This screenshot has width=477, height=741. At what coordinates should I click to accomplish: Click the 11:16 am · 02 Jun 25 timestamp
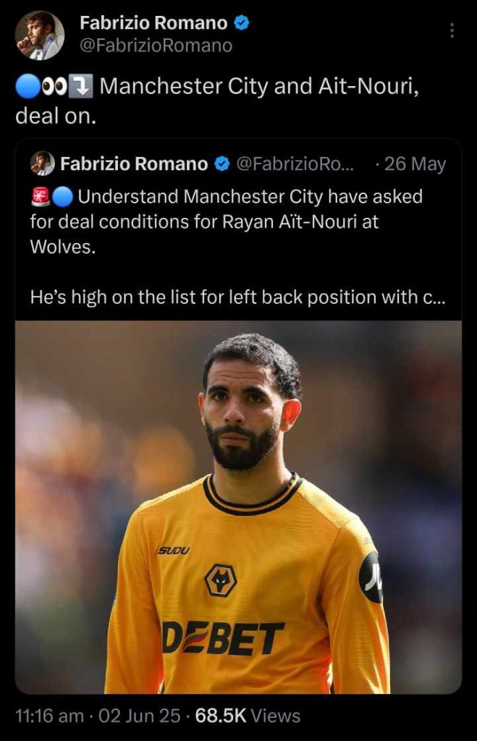(x=98, y=716)
